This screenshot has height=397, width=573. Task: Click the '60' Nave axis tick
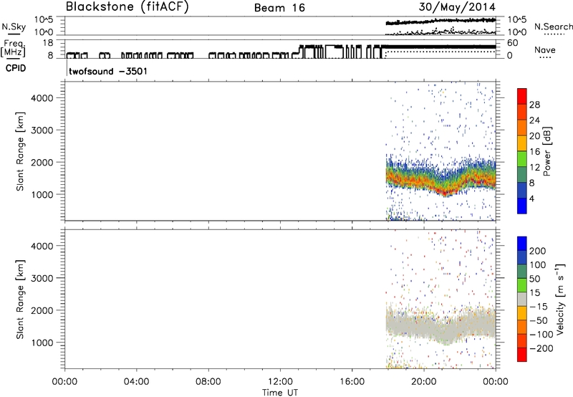pos(512,43)
